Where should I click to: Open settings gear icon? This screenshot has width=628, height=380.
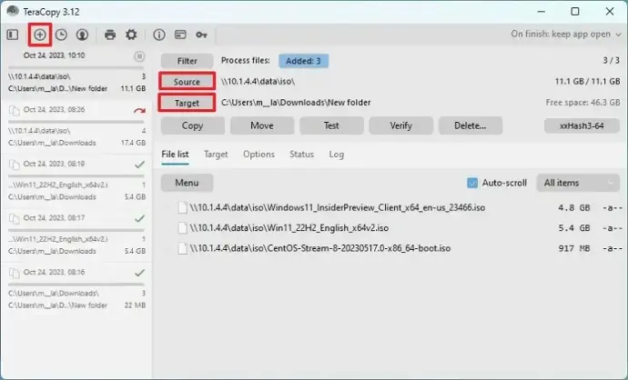click(x=131, y=35)
